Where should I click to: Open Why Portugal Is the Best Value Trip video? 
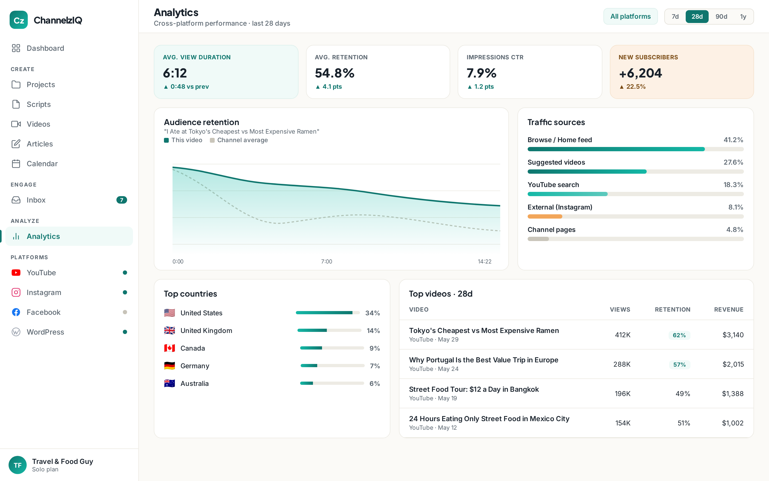[576, 364]
